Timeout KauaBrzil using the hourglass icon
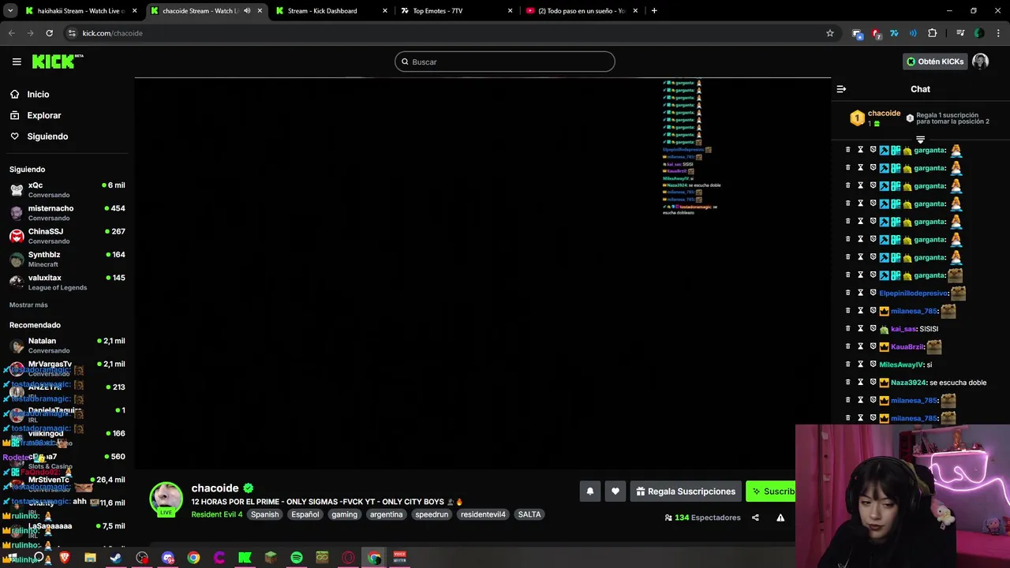This screenshot has width=1010, height=568. (x=860, y=346)
